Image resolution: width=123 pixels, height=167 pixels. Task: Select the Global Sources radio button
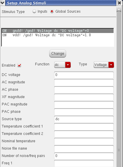point(52,11)
